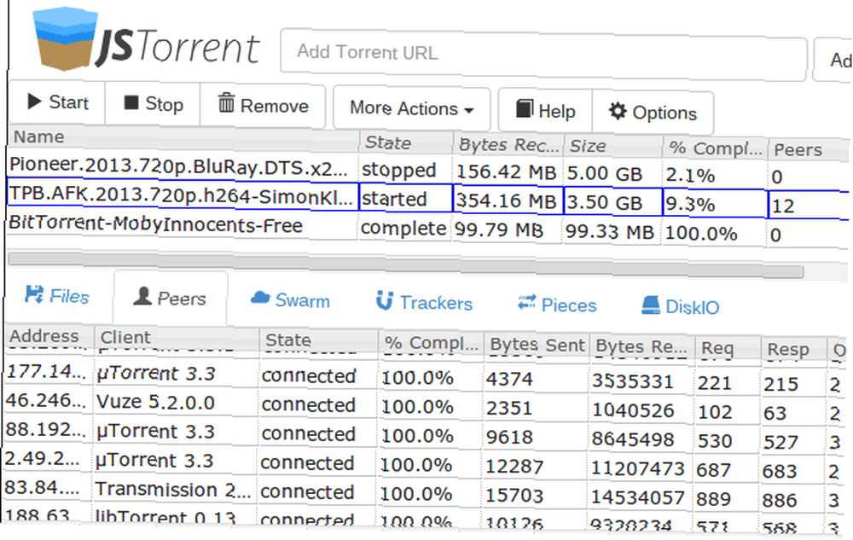Open the More Actions dropdown
Screen dimensions: 853x540
pyautogui.click(x=412, y=108)
